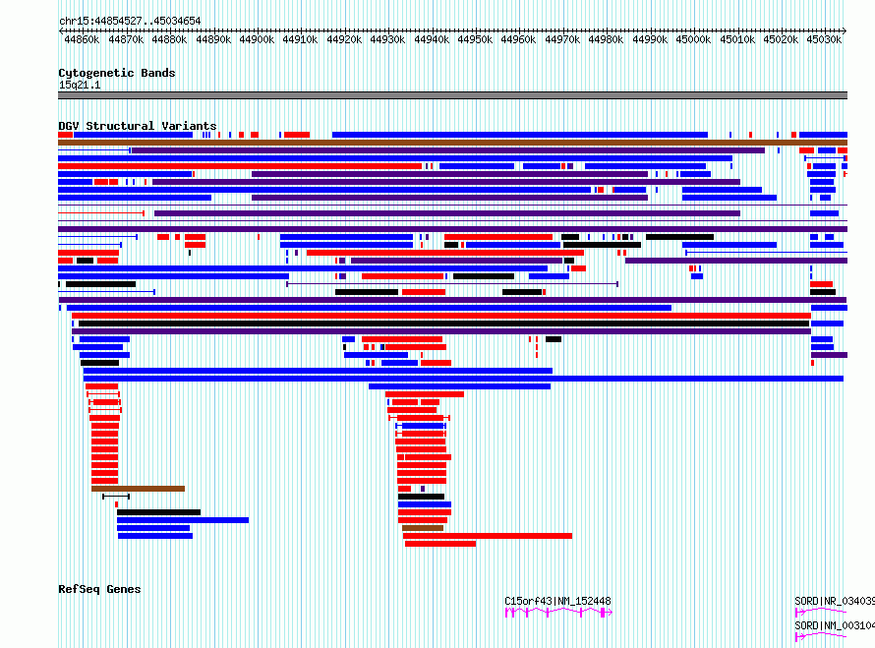Click the 45030k ruler label
This screenshot has width=875, height=648.
point(824,39)
